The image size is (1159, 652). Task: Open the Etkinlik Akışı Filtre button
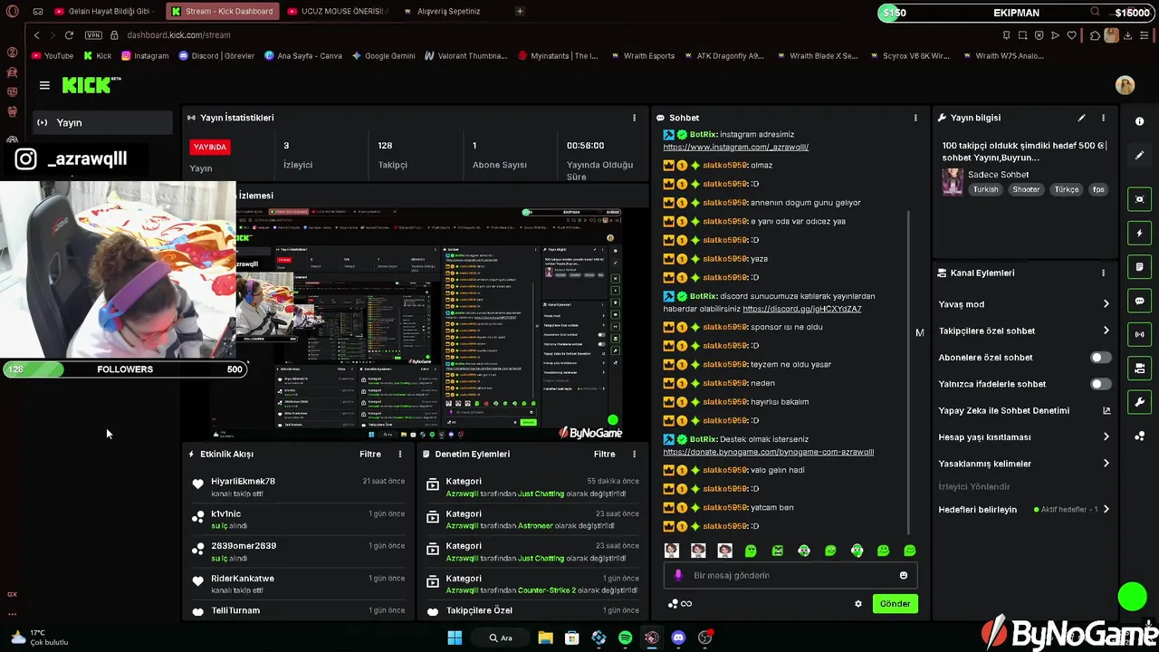370,454
